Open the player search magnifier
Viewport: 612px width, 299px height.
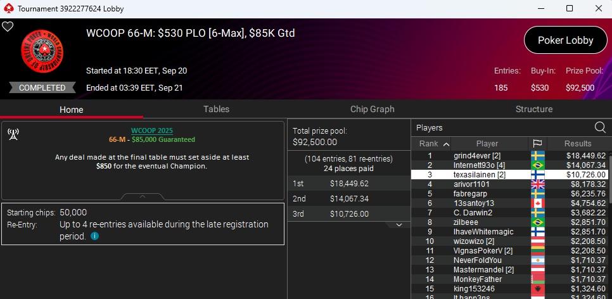pos(599,127)
